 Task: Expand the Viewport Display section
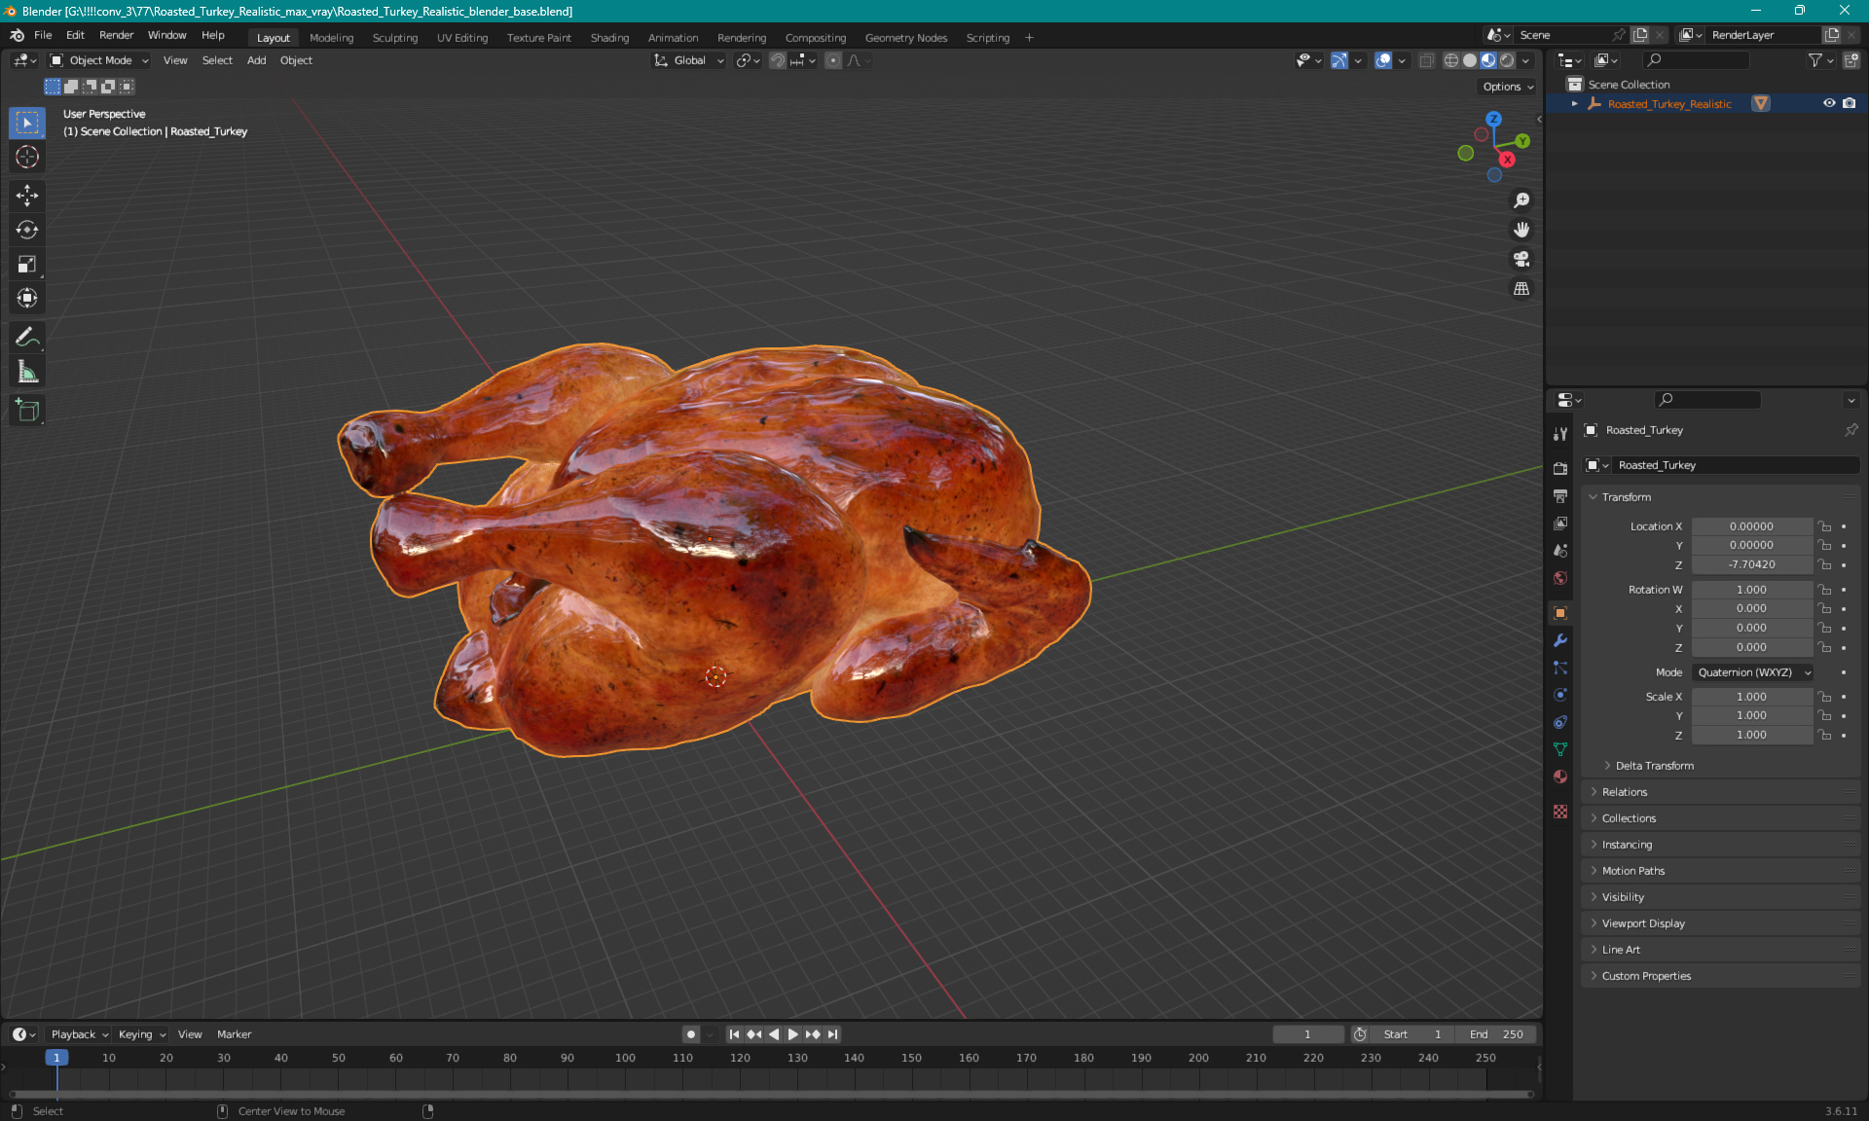pos(1643,922)
